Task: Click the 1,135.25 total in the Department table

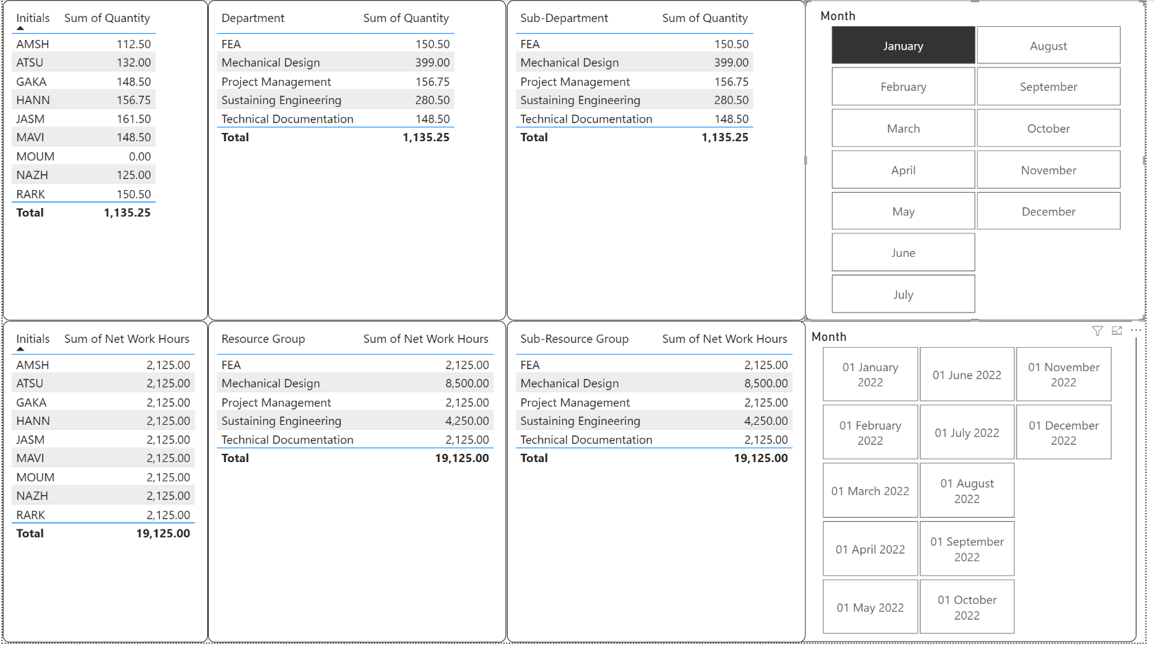Action: click(426, 137)
